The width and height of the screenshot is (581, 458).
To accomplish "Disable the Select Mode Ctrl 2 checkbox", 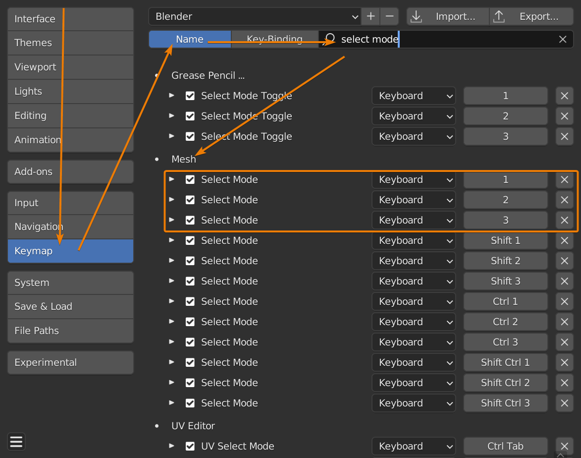I will pyautogui.click(x=190, y=322).
